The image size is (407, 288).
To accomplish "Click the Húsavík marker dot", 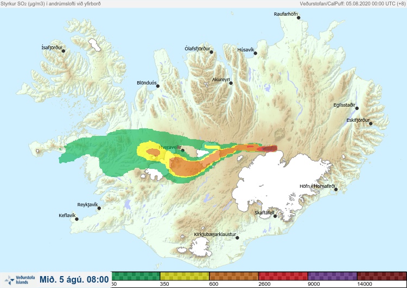I will (255, 54).
